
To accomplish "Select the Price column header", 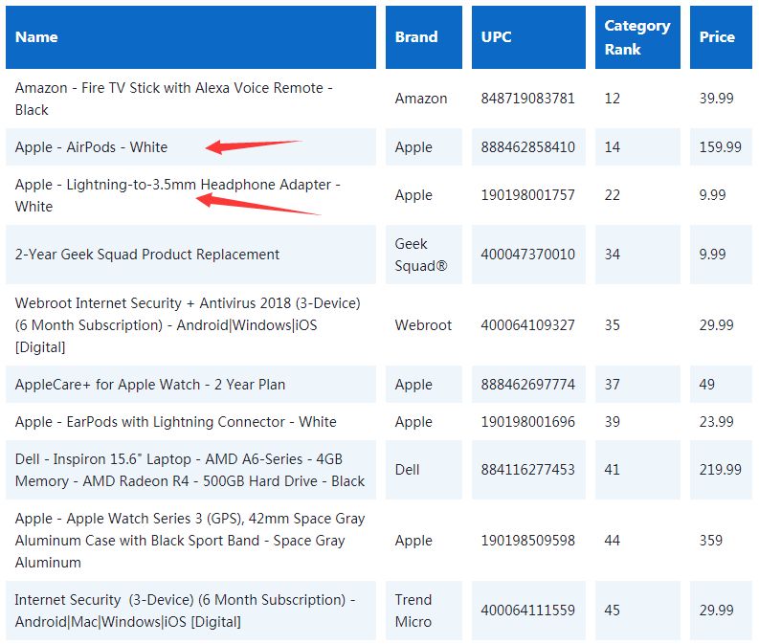I will (x=717, y=37).
